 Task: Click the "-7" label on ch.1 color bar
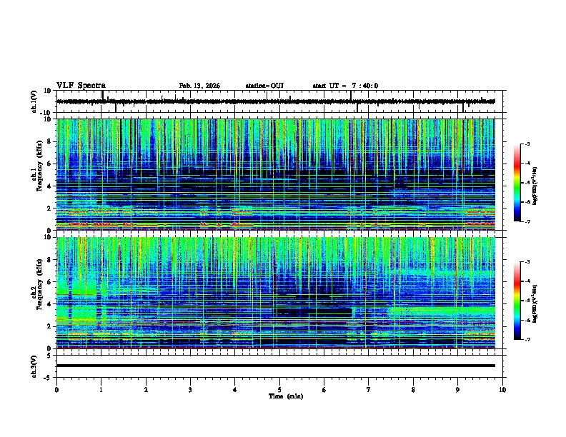[x=527, y=221]
